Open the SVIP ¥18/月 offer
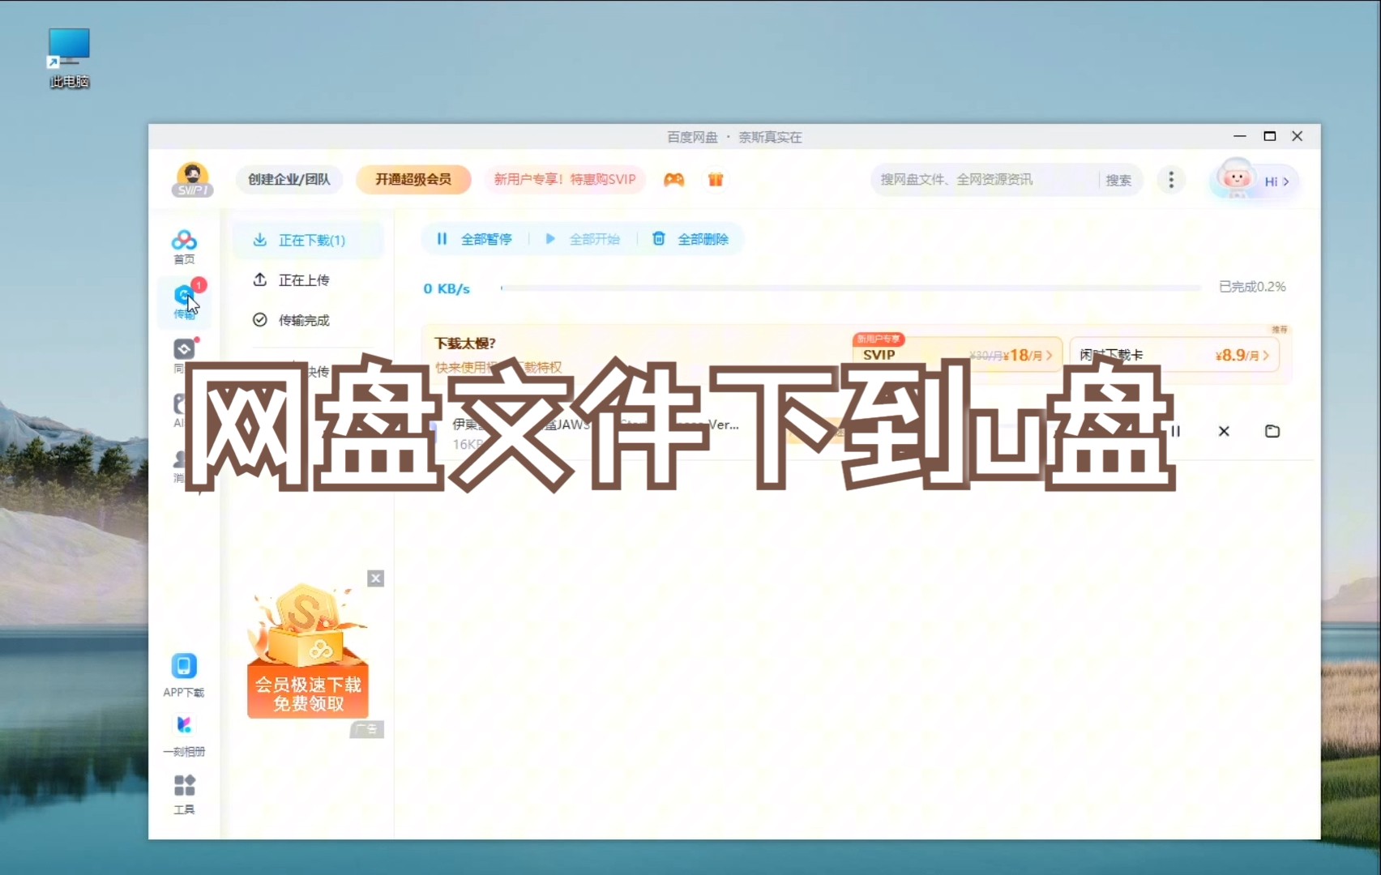This screenshot has height=875, width=1381. coord(957,355)
